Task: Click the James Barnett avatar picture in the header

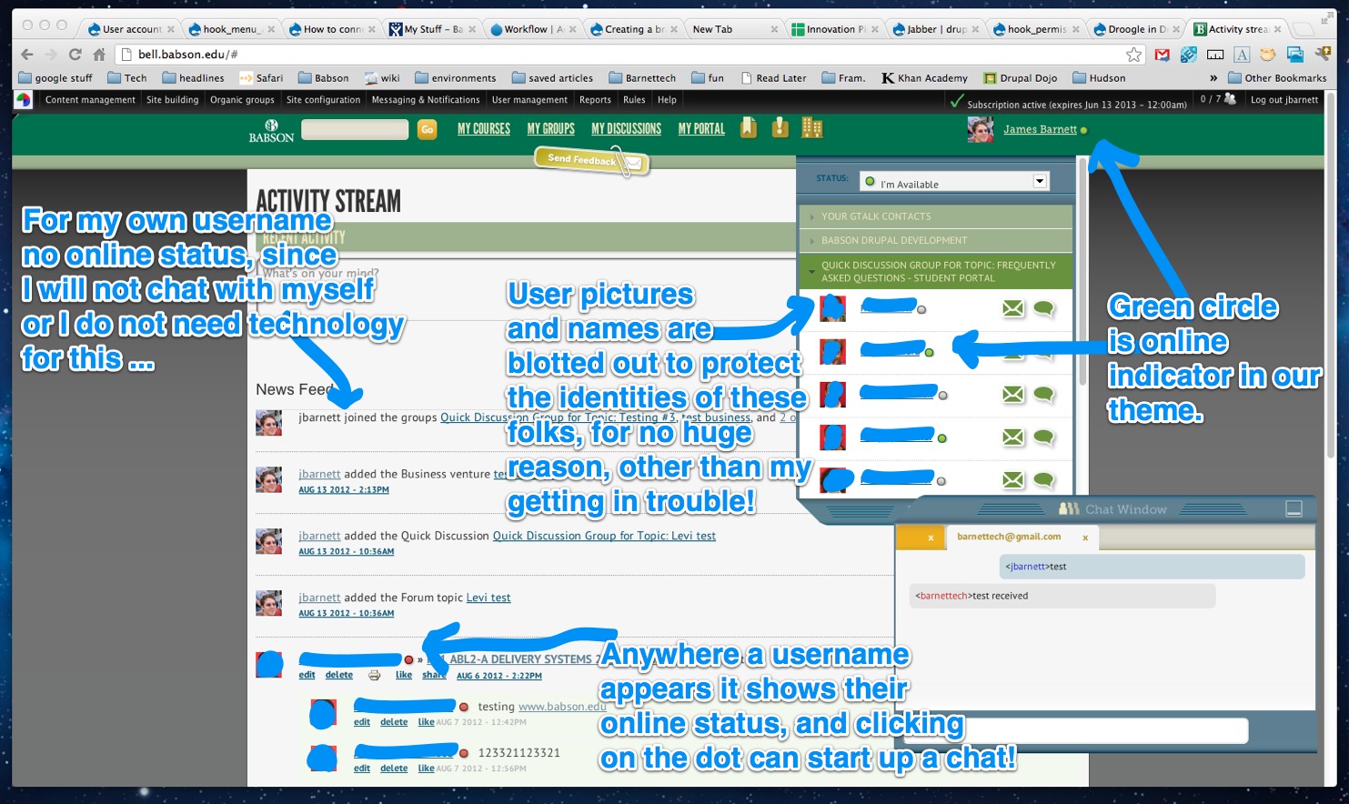Action: [x=980, y=130]
